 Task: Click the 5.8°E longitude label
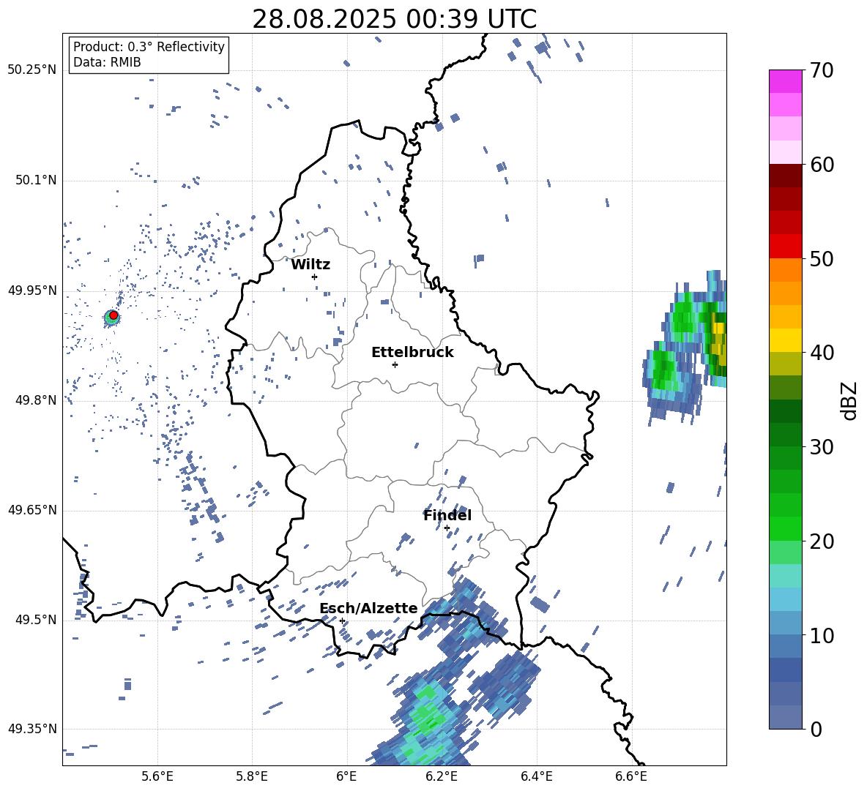(252, 776)
